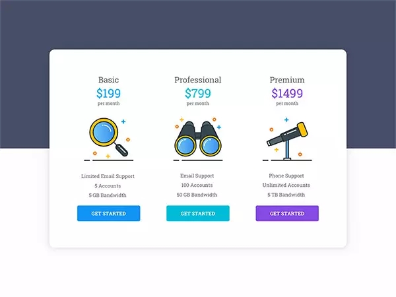Click the $1499 price

(287, 93)
